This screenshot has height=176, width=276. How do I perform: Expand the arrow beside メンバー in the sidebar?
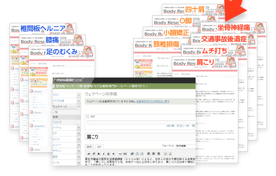pyautogui.click(x=79, y=145)
